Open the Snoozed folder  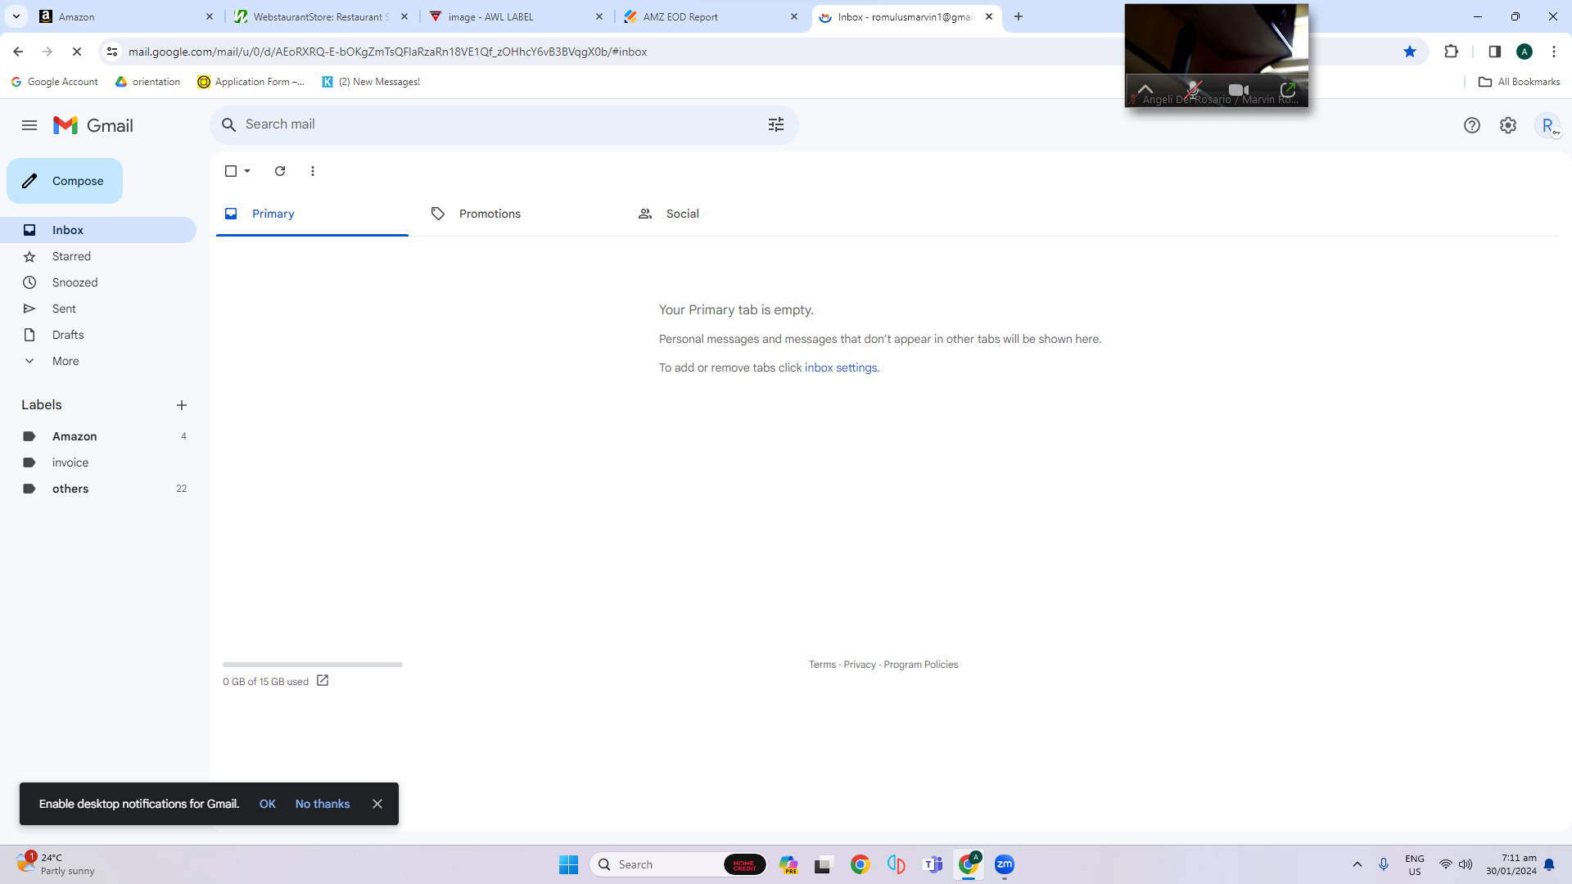(x=98, y=282)
